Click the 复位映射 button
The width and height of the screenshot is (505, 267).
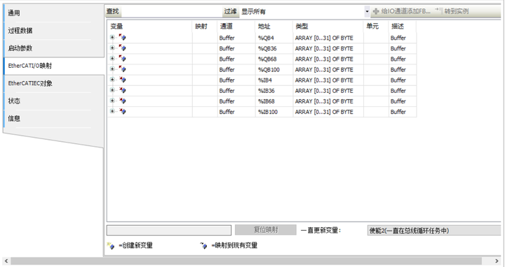(266, 230)
